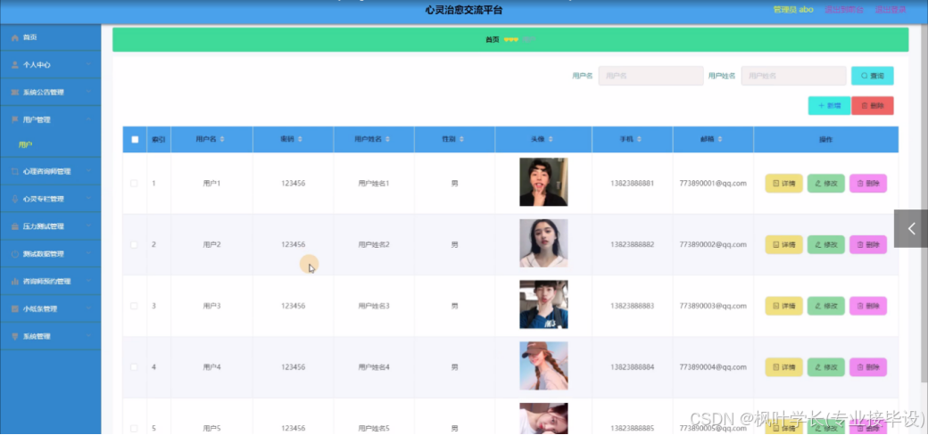The image size is (928, 435).
Task: Click the 查询 search button
Action: coord(873,76)
